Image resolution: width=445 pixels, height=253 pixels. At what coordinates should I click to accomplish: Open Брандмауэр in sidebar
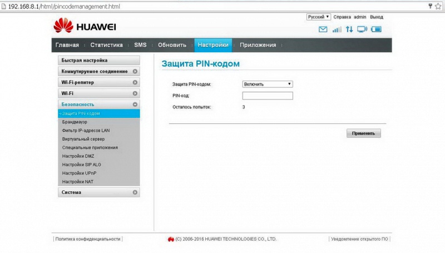[75, 122]
